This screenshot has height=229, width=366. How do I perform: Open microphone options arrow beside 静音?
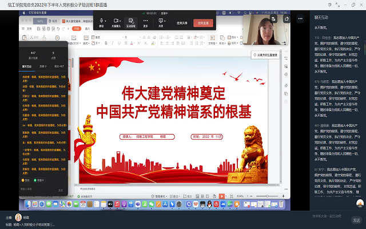105,21
